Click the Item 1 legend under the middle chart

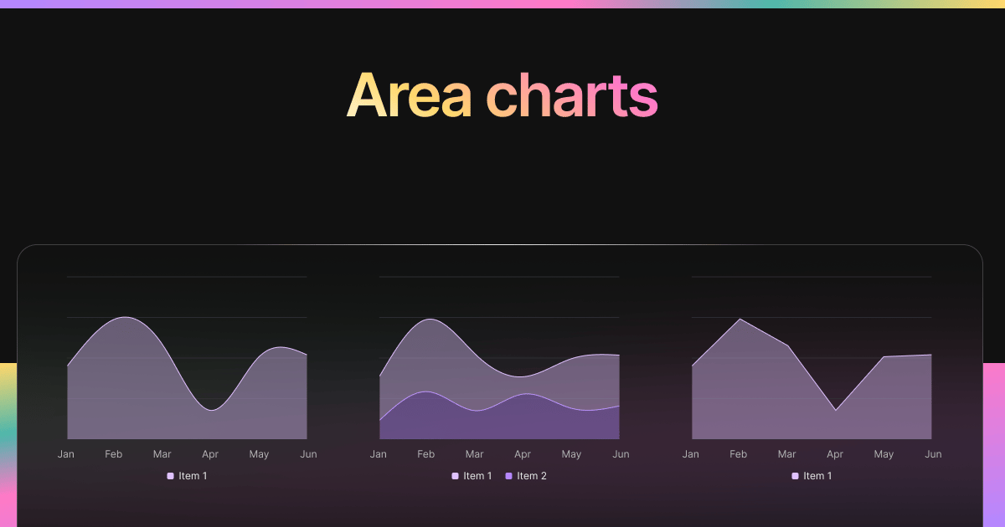point(472,476)
